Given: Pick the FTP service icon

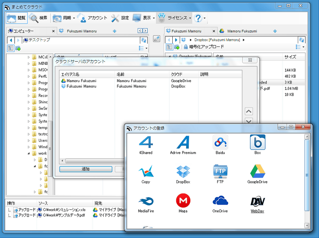Looking at the screenshot, I should coord(220,171).
